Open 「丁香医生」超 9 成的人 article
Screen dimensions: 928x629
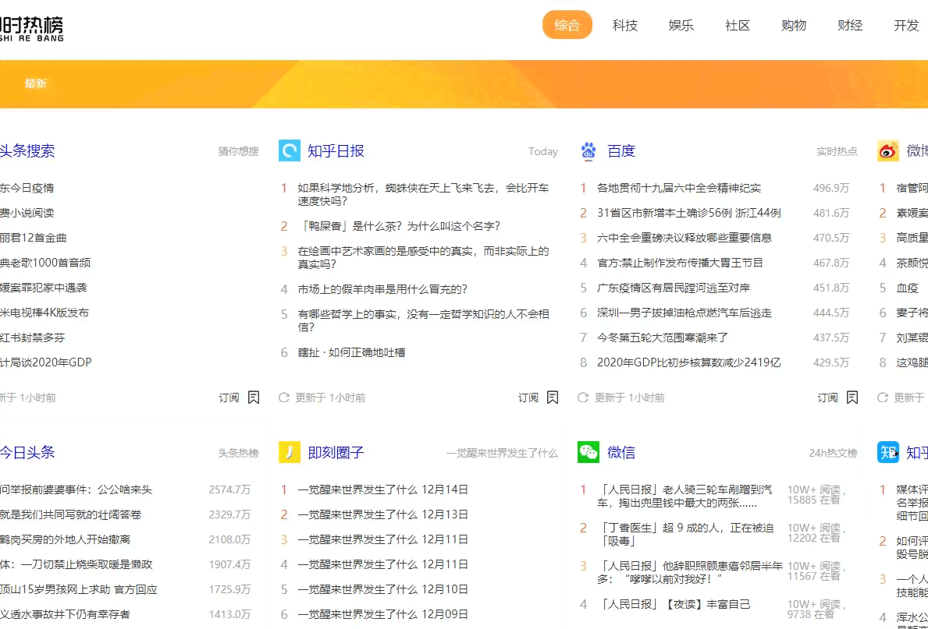click(685, 534)
